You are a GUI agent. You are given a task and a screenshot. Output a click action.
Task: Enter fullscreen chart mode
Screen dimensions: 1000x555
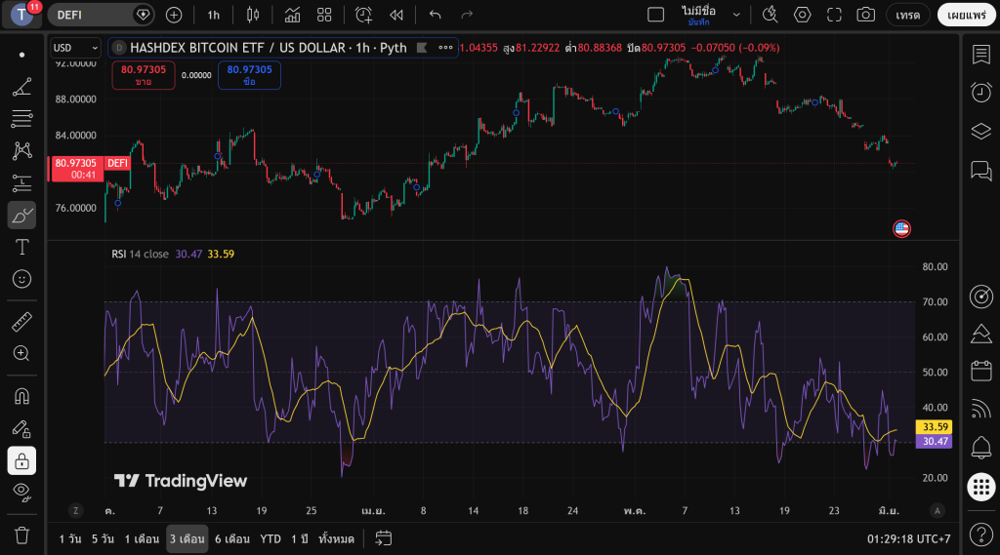tap(834, 15)
